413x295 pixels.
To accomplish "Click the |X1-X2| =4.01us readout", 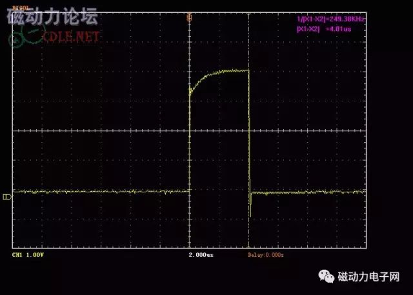I will coord(324,29).
